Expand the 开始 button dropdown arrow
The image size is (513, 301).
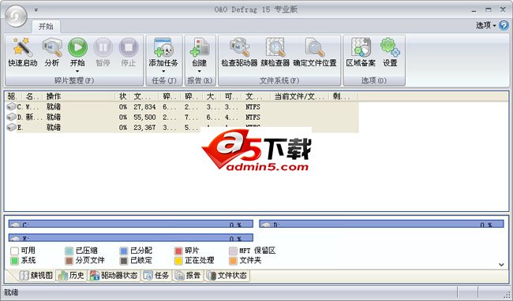(x=77, y=71)
